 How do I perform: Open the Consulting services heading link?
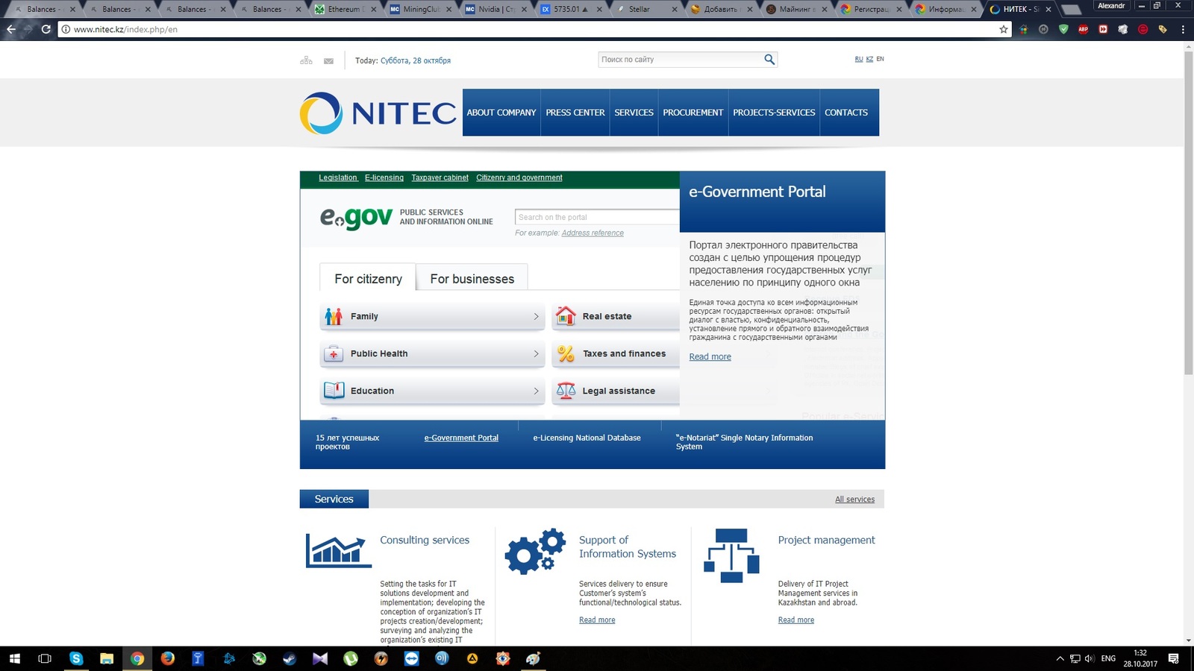click(425, 540)
